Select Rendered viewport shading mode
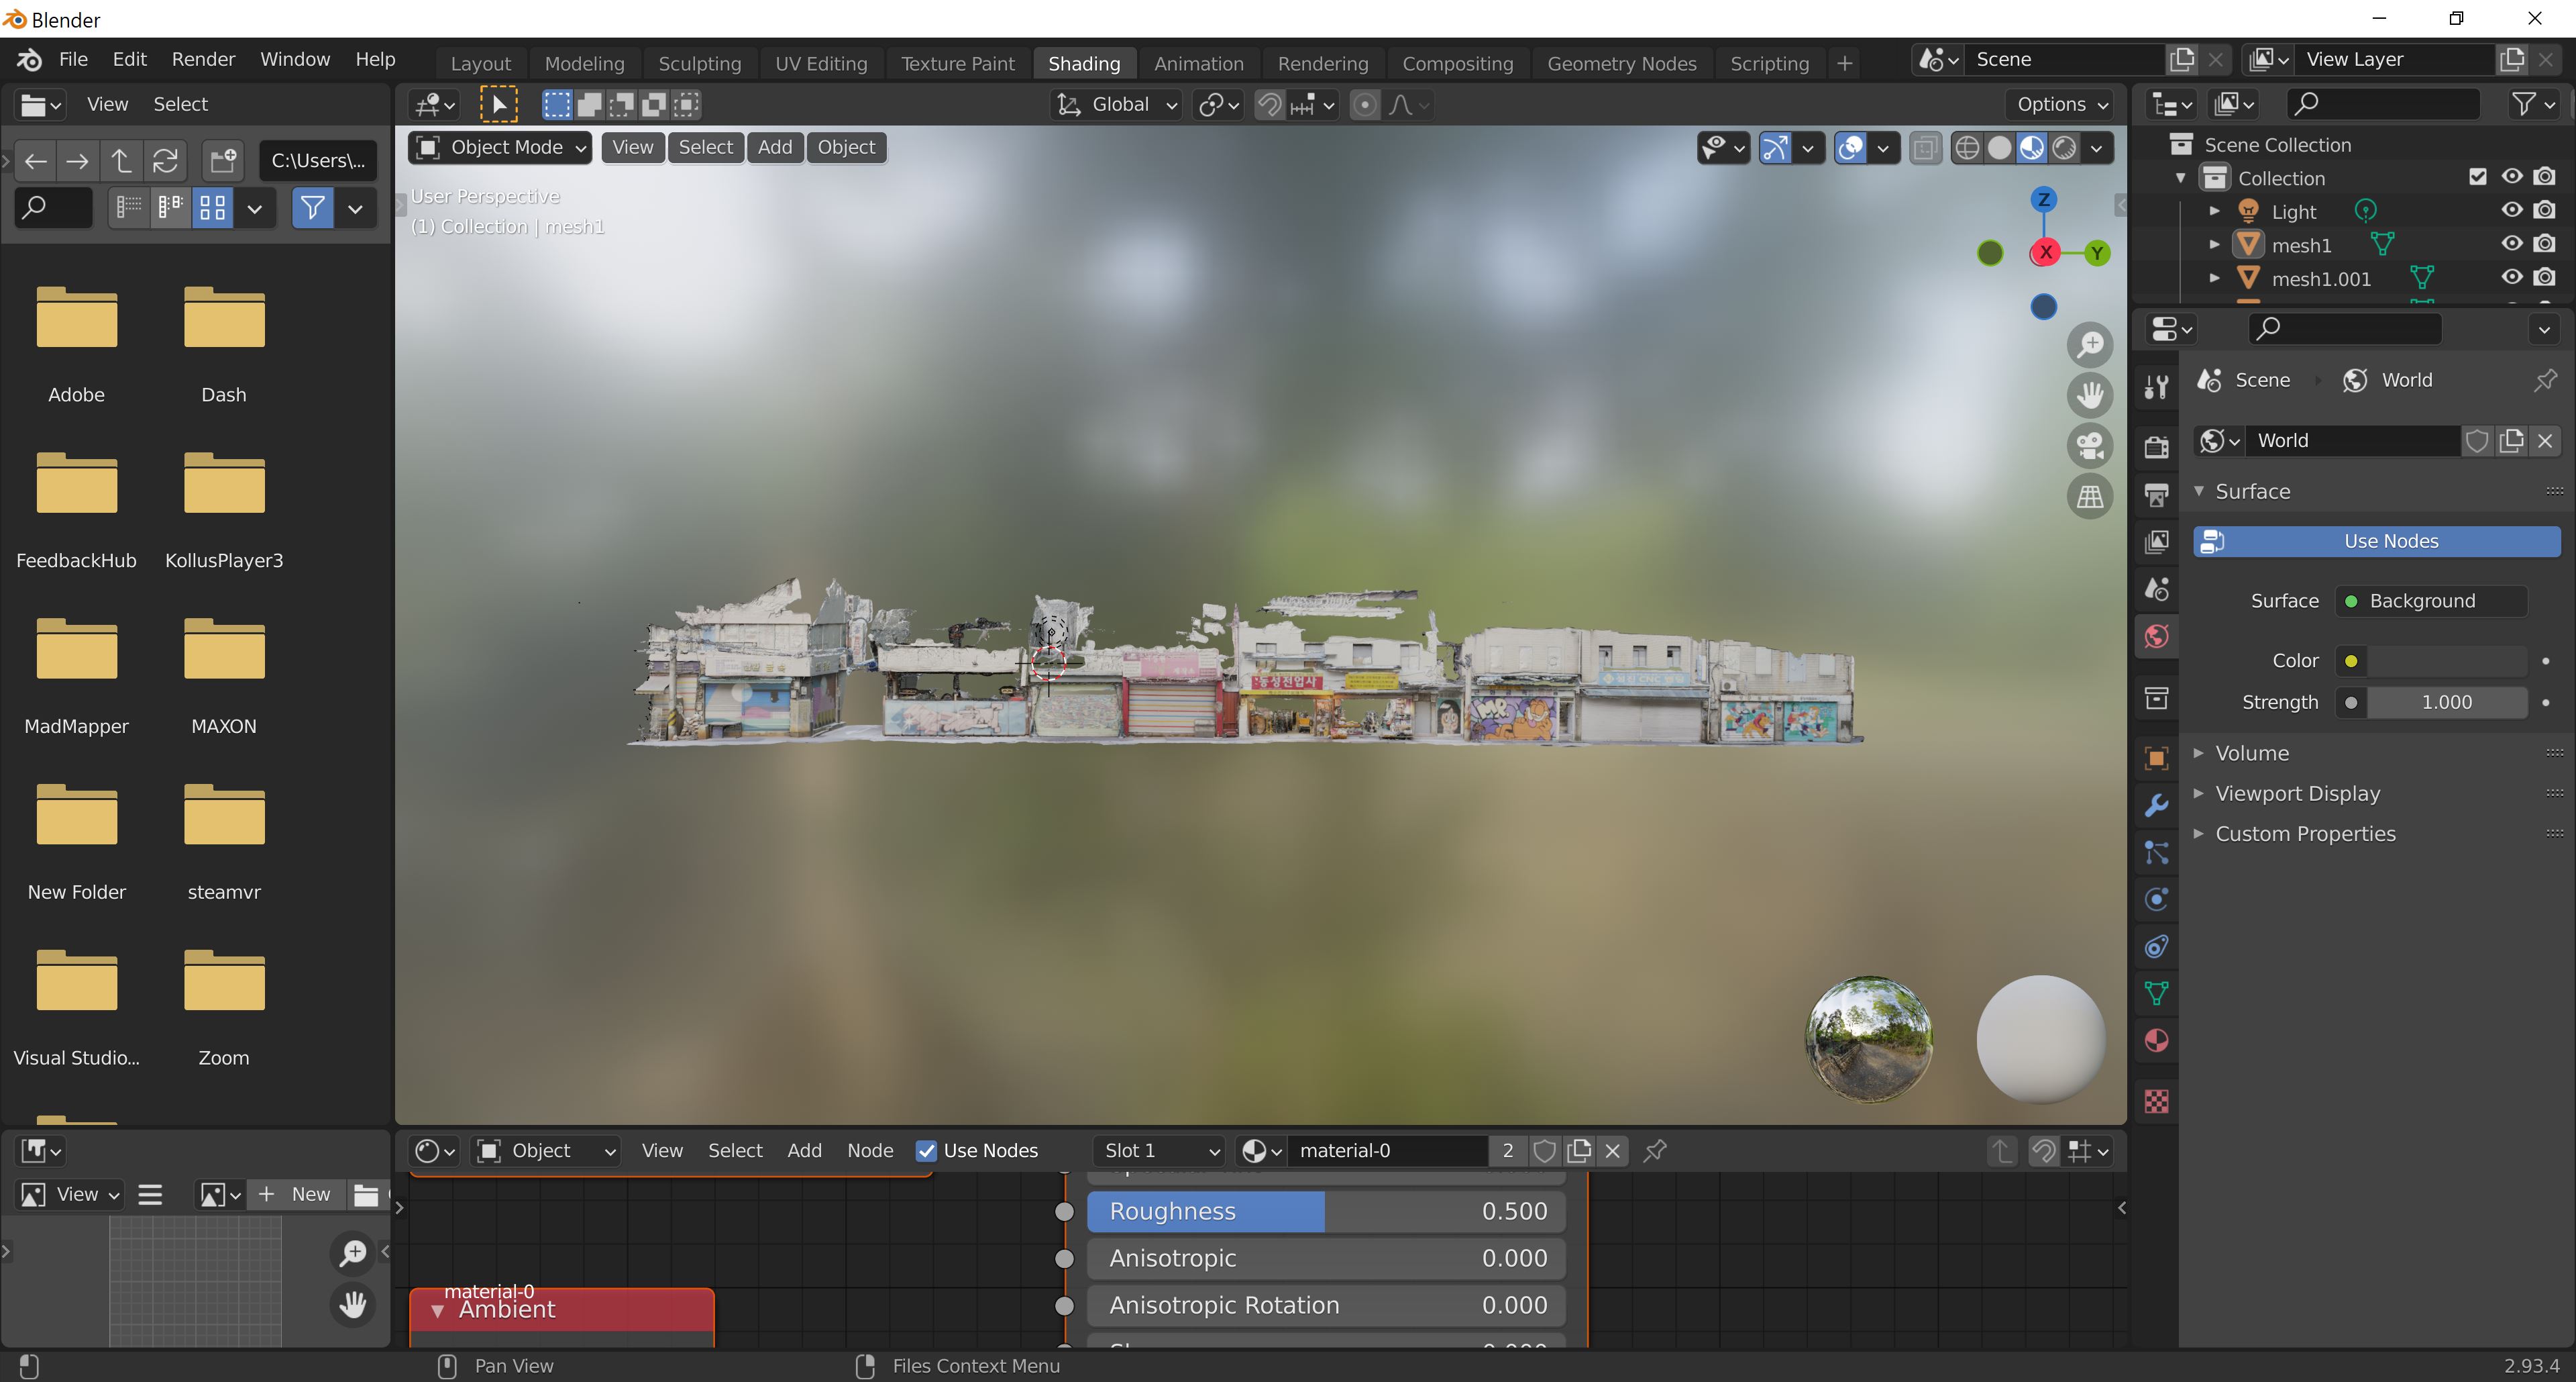This screenshot has width=2576, height=1382. [x=2064, y=148]
